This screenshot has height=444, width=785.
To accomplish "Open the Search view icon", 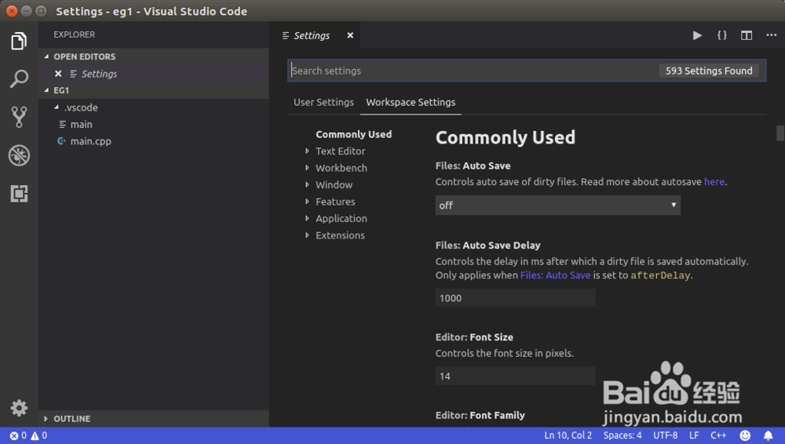I will click(19, 78).
